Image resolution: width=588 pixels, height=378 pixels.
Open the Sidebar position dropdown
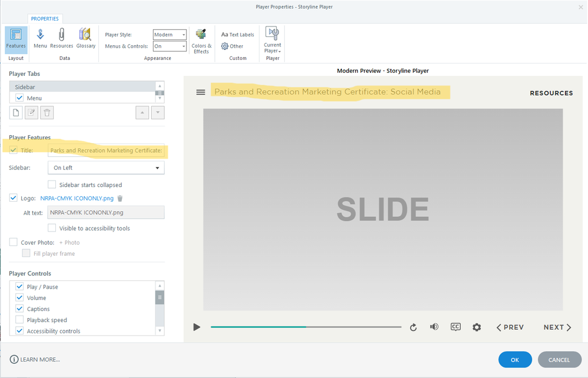pyautogui.click(x=106, y=168)
